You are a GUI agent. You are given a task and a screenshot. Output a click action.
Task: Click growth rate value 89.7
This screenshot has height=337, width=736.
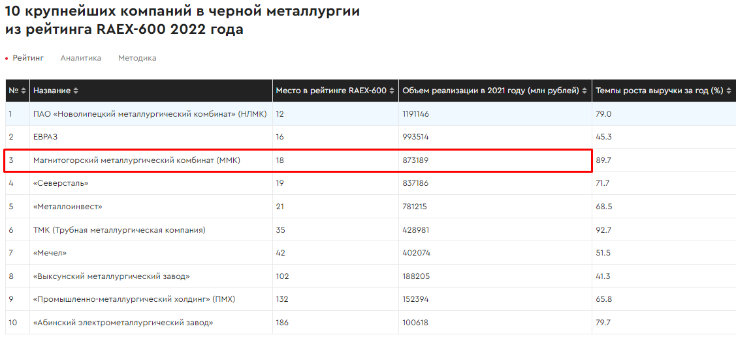(603, 160)
